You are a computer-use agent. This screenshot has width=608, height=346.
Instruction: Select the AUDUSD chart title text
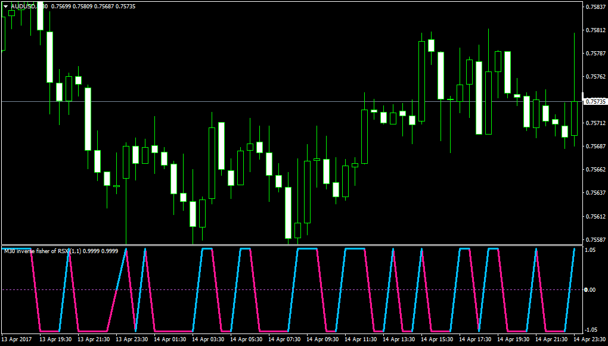tap(29, 6)
